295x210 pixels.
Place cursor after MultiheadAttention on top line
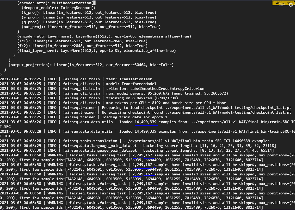click(94, 3)
